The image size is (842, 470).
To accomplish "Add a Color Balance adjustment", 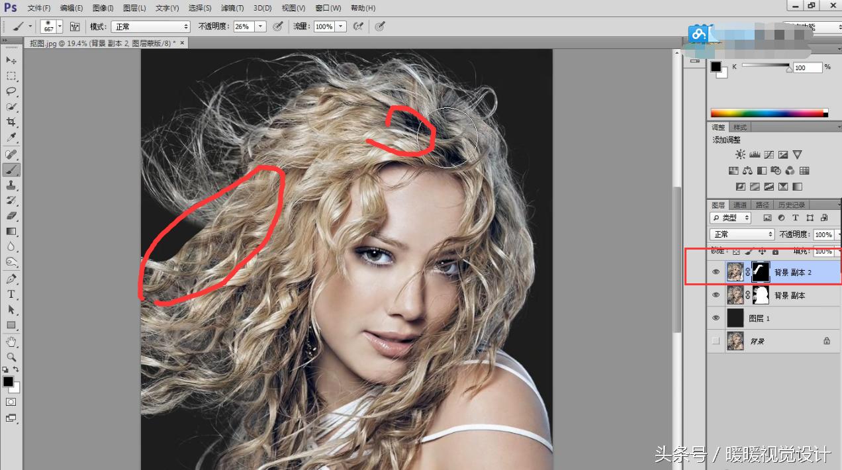I will tap(747, 171).
